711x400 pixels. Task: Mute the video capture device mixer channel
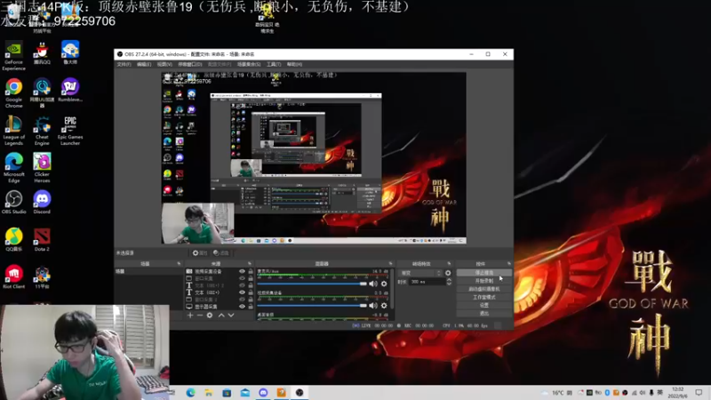372,306
